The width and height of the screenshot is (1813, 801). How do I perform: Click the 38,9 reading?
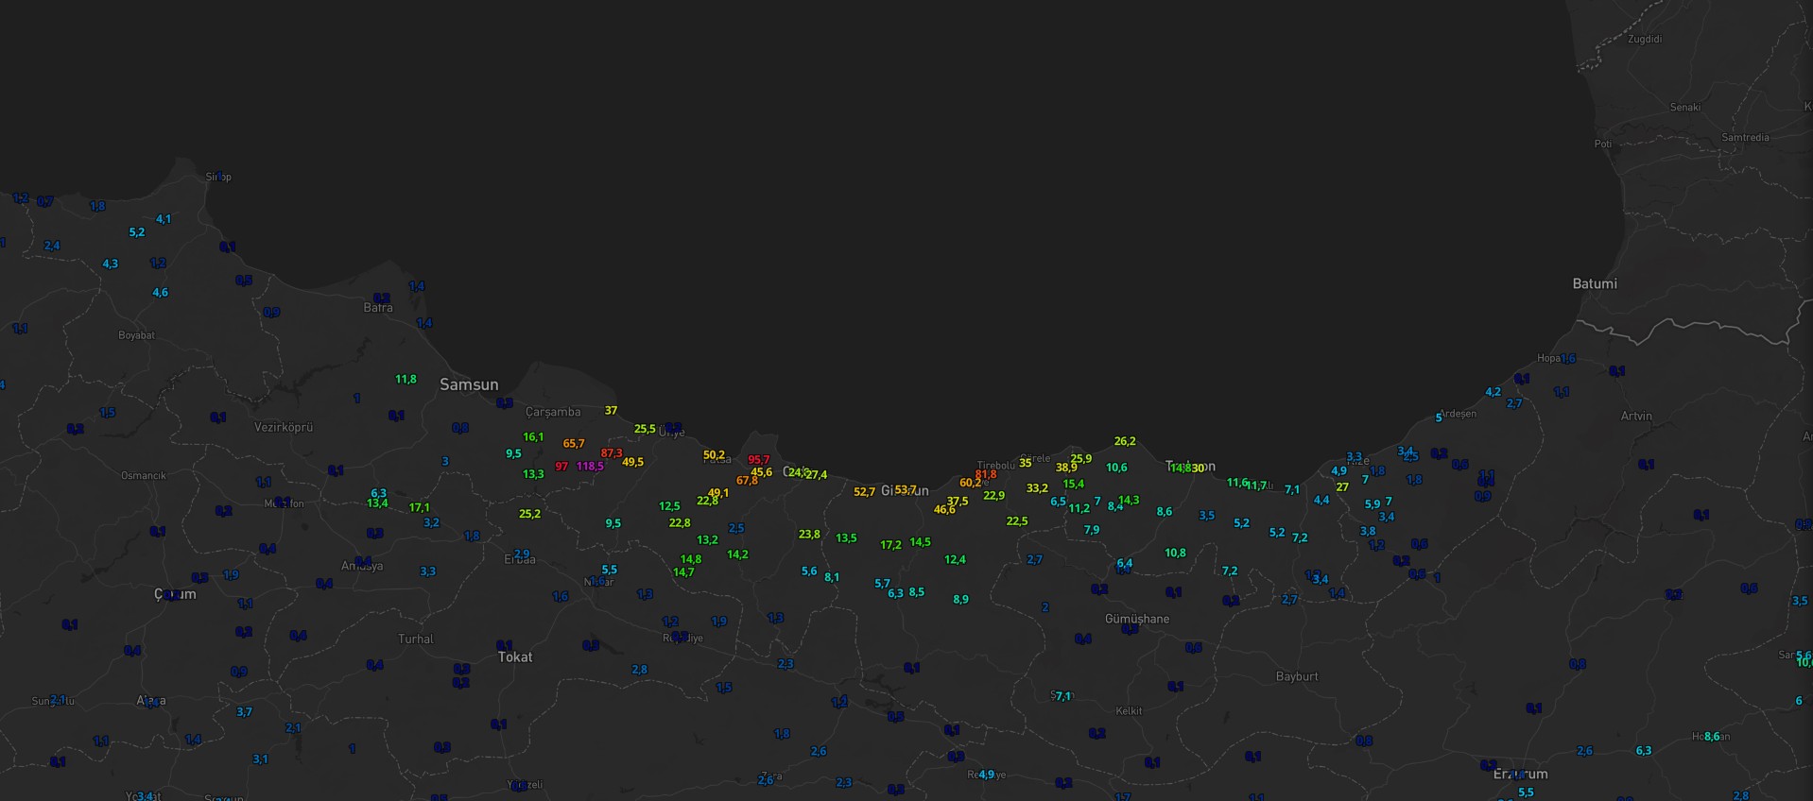1066,468
